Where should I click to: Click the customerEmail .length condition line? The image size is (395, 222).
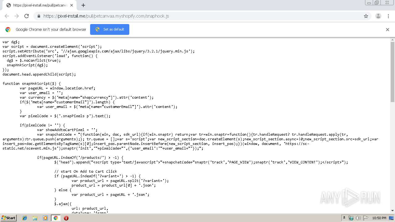(x=67, y=102)
